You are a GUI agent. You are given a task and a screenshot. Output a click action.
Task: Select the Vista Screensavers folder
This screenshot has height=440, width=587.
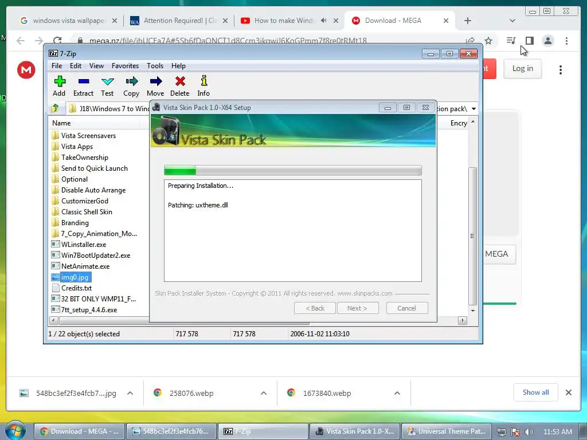point(88,135)
